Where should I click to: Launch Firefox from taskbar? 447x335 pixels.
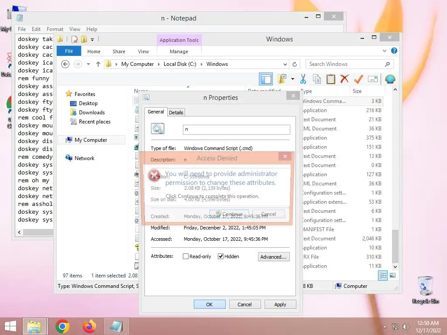tap(89, 326)
